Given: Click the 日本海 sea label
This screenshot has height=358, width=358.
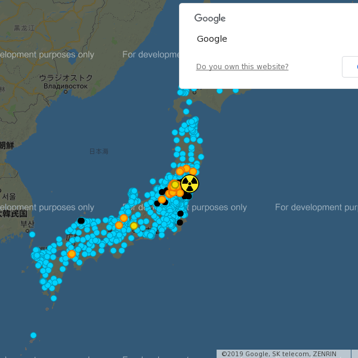Looking at the screenshot, I should 98,151.
